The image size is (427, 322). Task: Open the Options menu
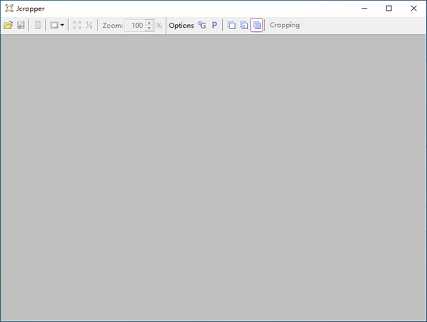pyautogui.click(x=181, y=26)
